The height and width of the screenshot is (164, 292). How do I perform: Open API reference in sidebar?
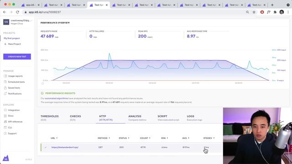[x=15, y=122]
